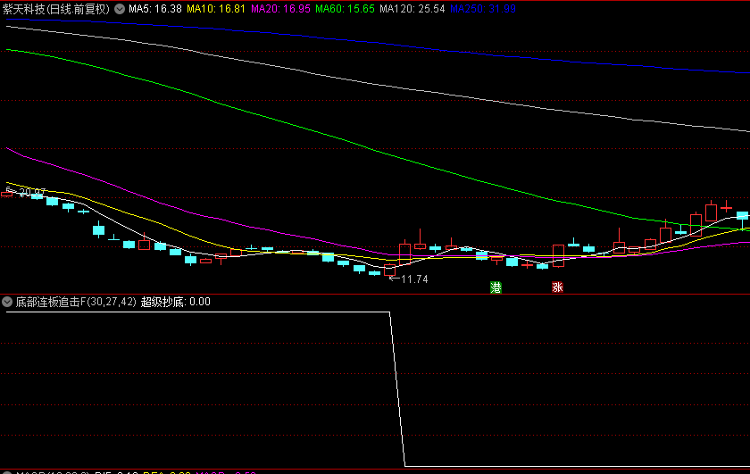This screenshot has width=750, height=474.
Task: Click the MA250: 31.99 label
Action: coord(483,9)
